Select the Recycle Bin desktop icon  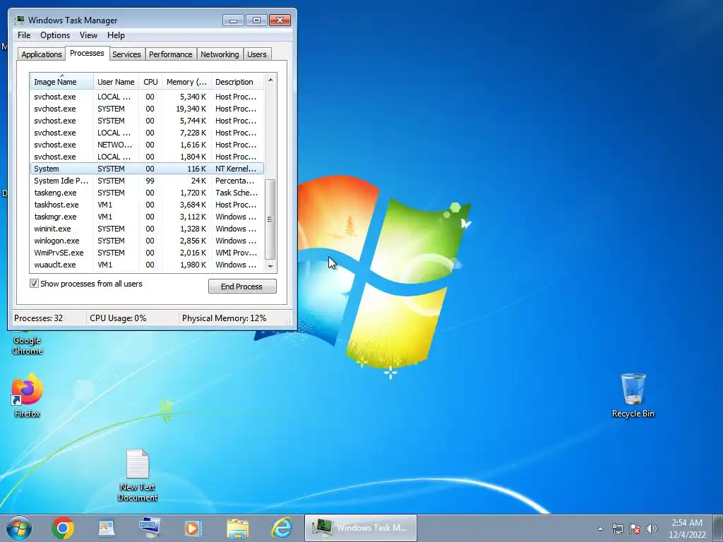[x=633, y=395]
